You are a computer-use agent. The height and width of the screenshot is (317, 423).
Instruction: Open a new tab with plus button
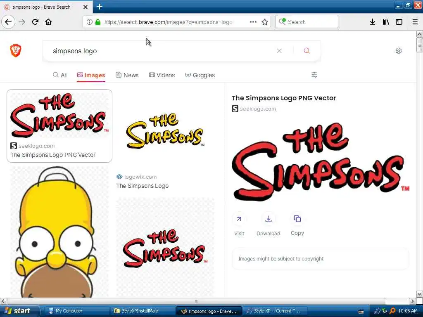coord(100,7)
